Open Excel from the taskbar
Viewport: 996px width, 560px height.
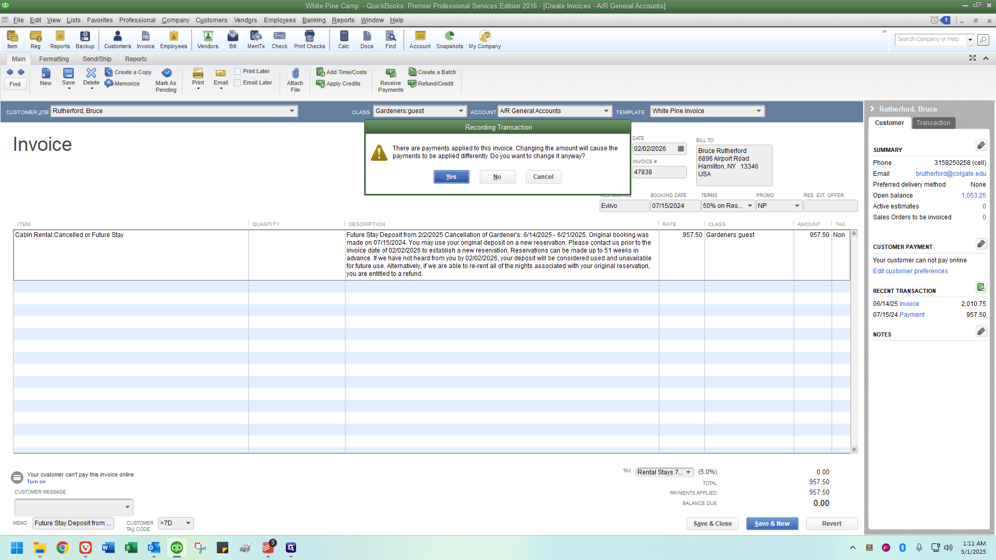[x=131, y=548]
